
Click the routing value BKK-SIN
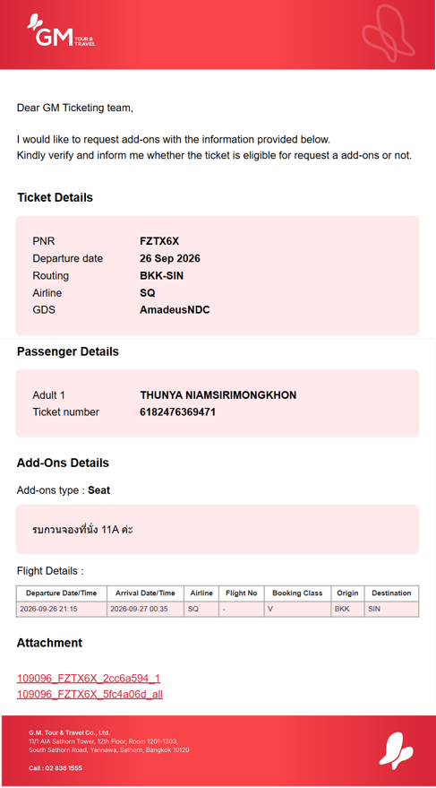161,276
